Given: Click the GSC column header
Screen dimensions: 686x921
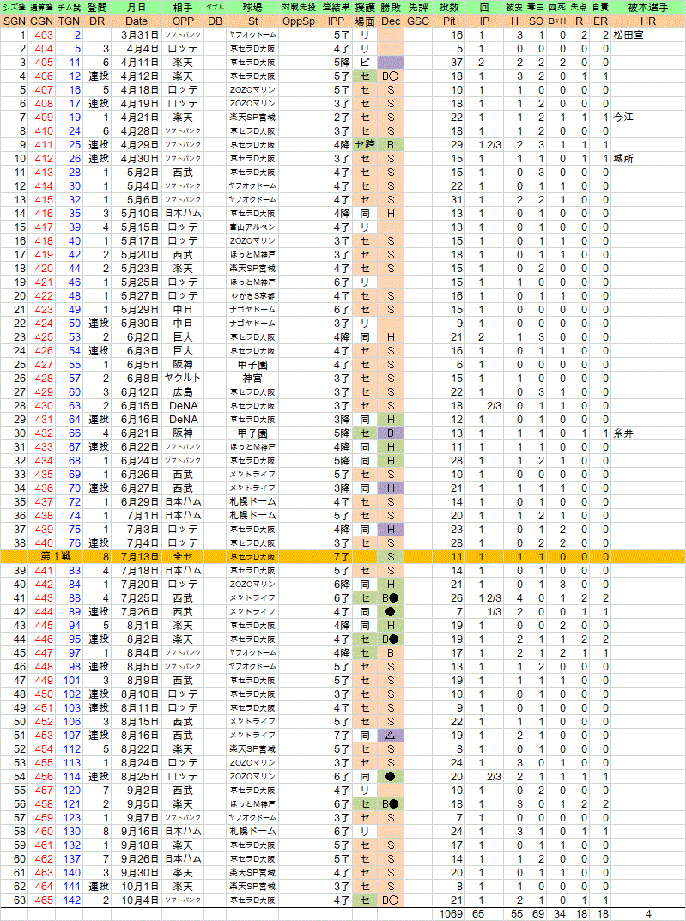Looking at the screenshot, I should [x=417, y=21].
